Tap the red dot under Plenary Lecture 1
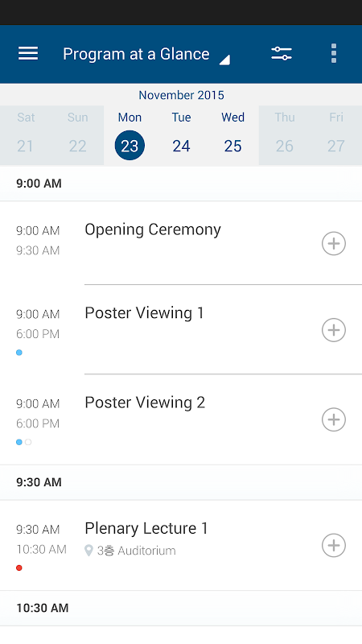 click(x=19, y=568)
